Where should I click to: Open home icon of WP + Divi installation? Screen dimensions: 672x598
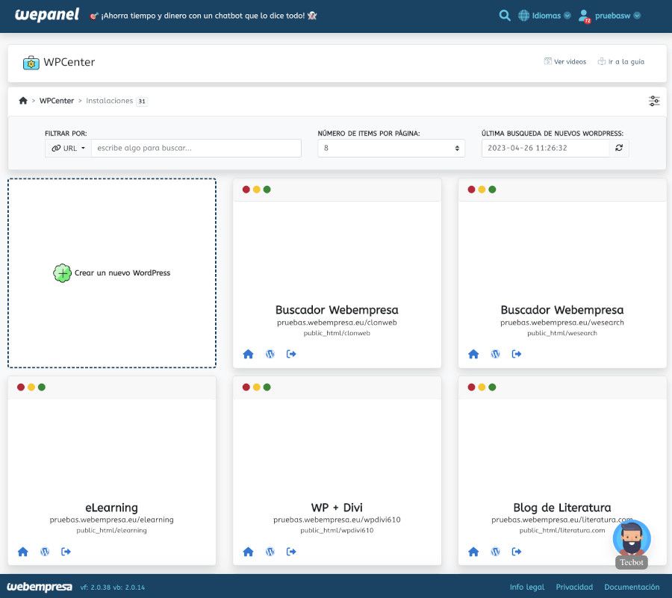tap(248, 552)
